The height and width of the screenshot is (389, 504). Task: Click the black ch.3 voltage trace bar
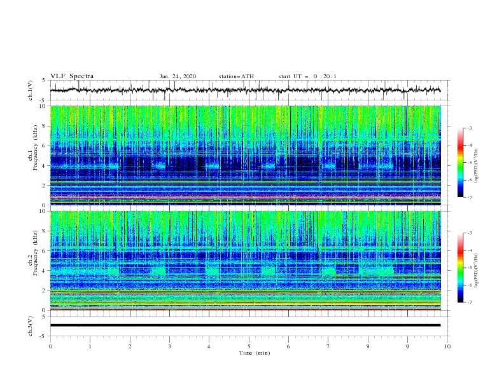click(x=245, y=325)
